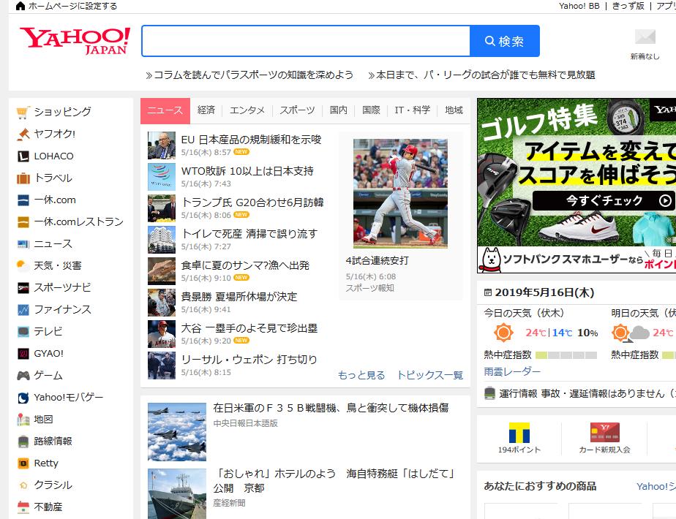Viewport: 676px width, 519px height.
Task: Click the LOHACO logo icon
Action: click(x=23, y=156)
